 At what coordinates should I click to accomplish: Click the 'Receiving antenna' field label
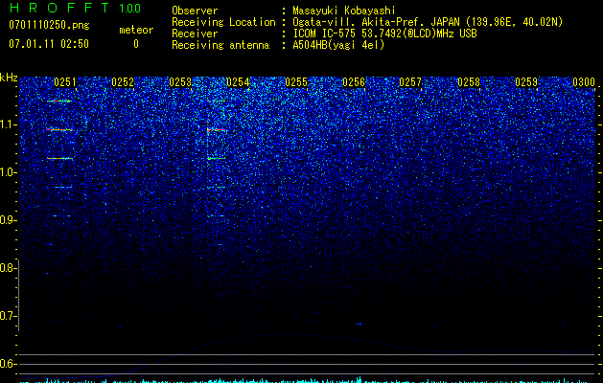220,45
